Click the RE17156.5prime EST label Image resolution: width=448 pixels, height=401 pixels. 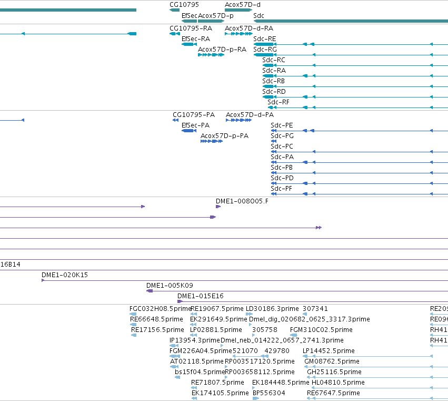click(157, 330)
